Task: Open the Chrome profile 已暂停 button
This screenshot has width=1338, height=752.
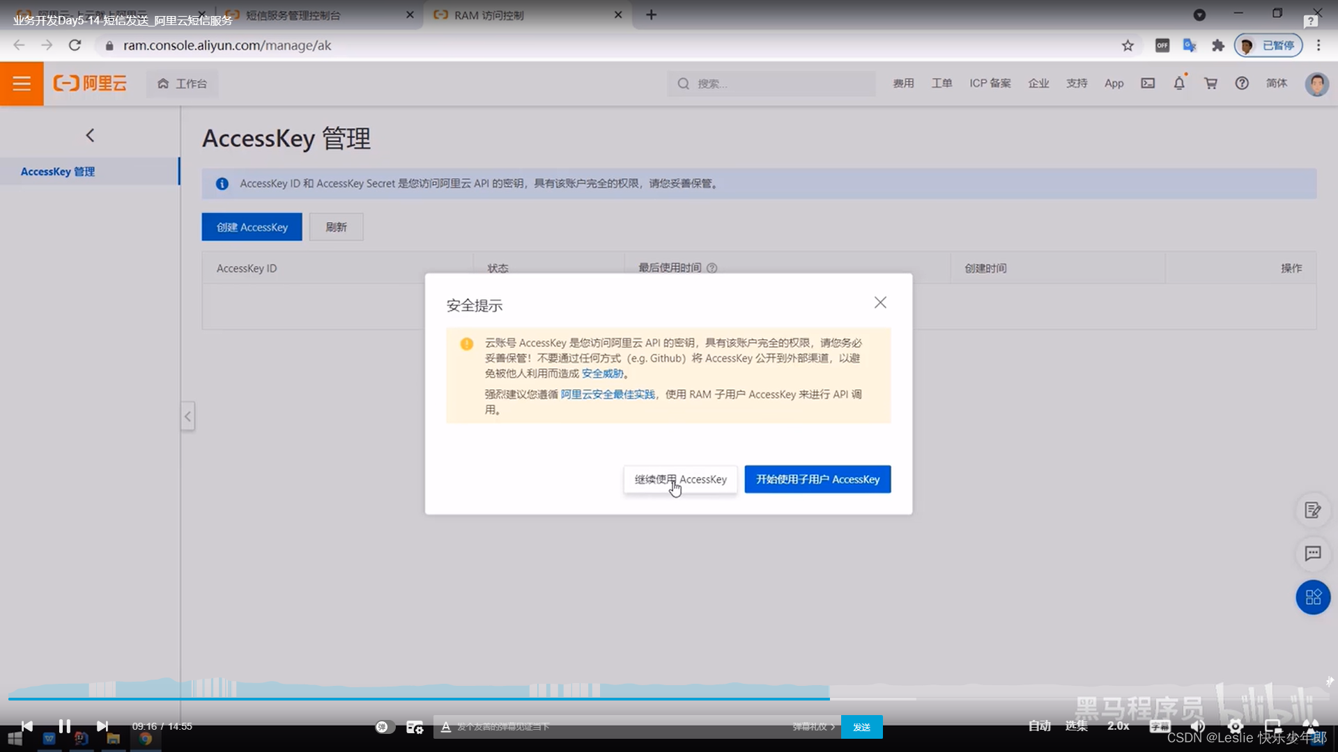Action: (1268, 45)
